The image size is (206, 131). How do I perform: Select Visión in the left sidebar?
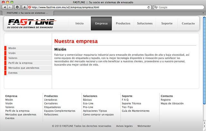28,53
